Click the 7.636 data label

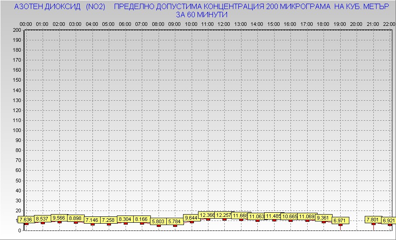pos(26,220)
